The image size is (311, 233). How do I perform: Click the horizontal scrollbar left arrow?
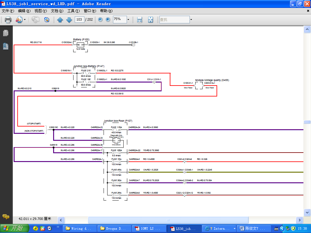pyautogui.click(x=61, y=220)
